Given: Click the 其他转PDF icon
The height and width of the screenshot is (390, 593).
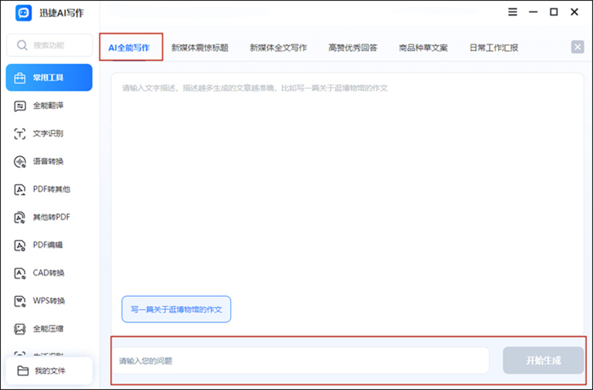Looking at the screenshot, I should (x=20, y=217).
